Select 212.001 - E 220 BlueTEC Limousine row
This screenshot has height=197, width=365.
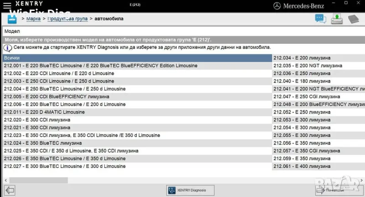tap(137, 66)
